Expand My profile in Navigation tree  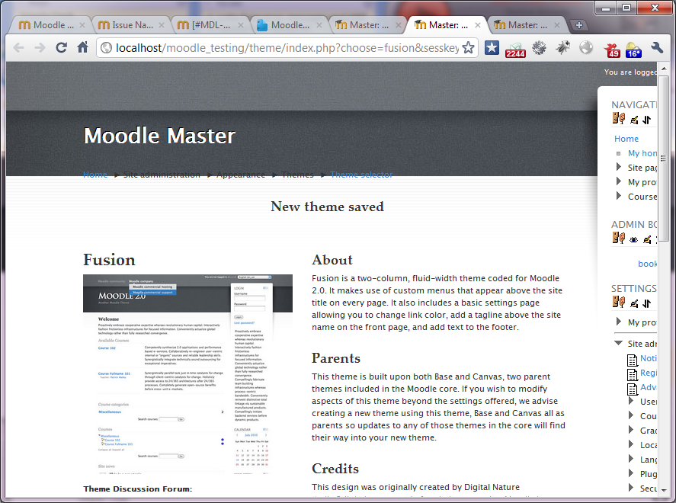coord(619,181)
